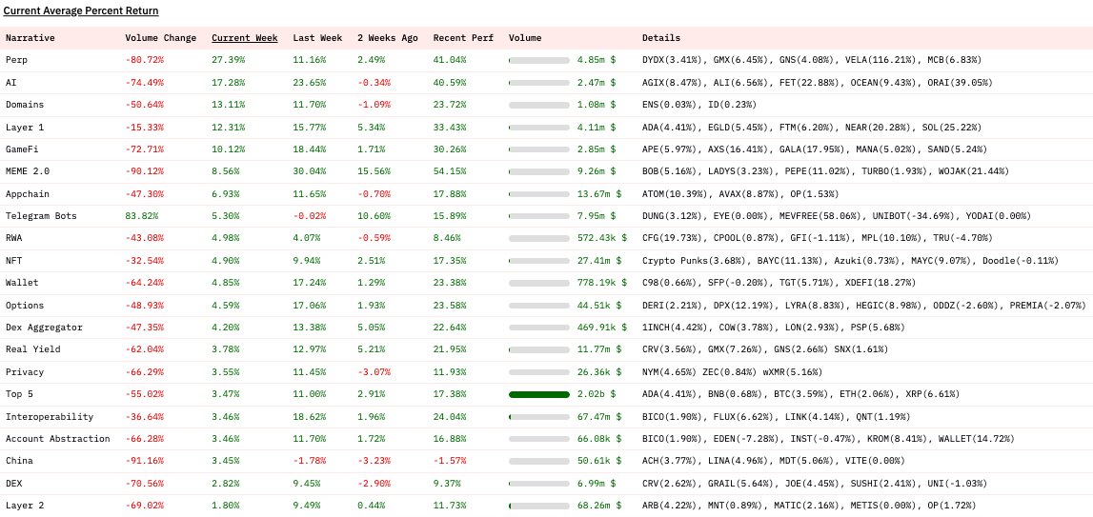Click the Volume column header
The width and height of the screenshot is (1093, 517).
coord(525,38)
